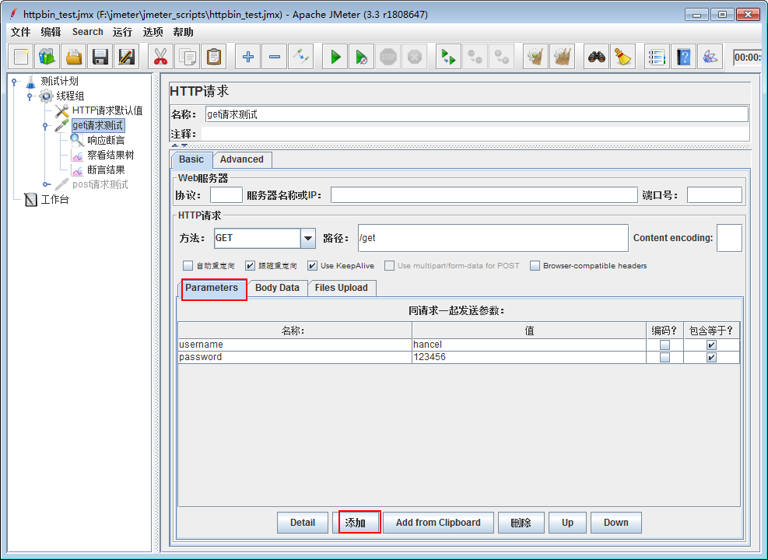Click the Remote Start All icon
Image resolution: width=768 pixels, height=560 pixels.
pyautogui.click(x=449, y=57)
